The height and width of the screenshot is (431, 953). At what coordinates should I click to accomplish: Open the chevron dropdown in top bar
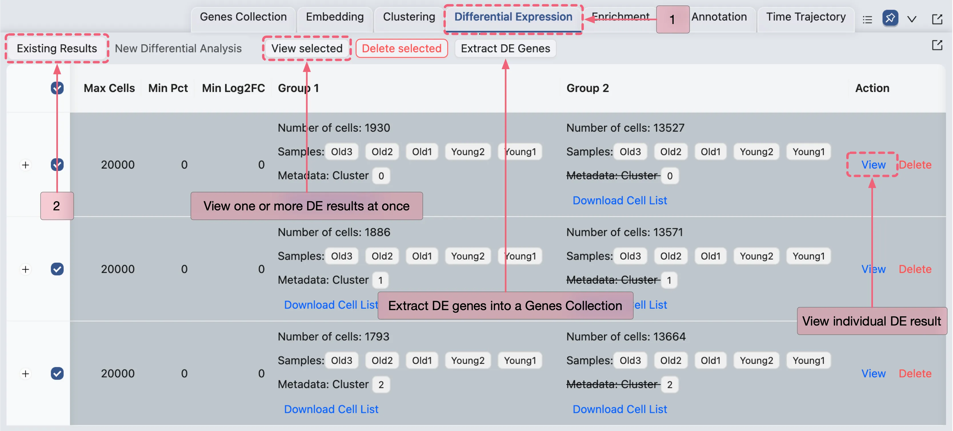(912, 19)
